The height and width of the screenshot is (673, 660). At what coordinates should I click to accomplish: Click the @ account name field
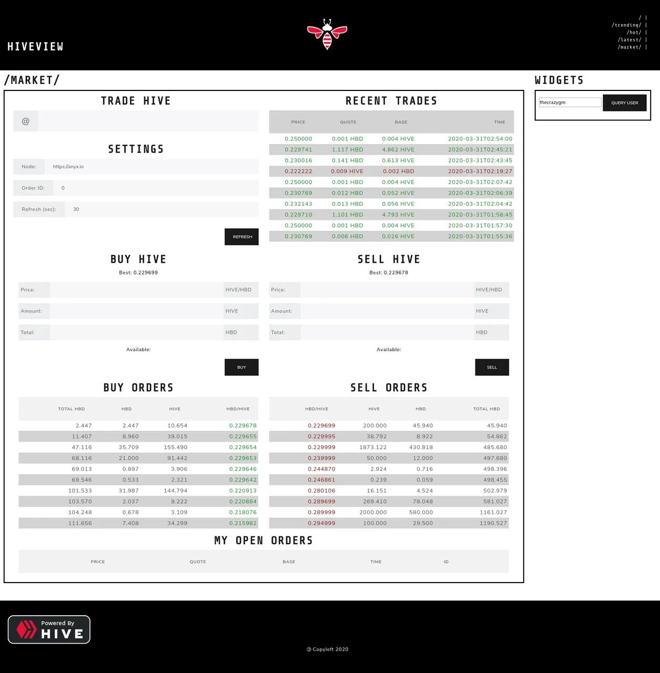point(148,121)
